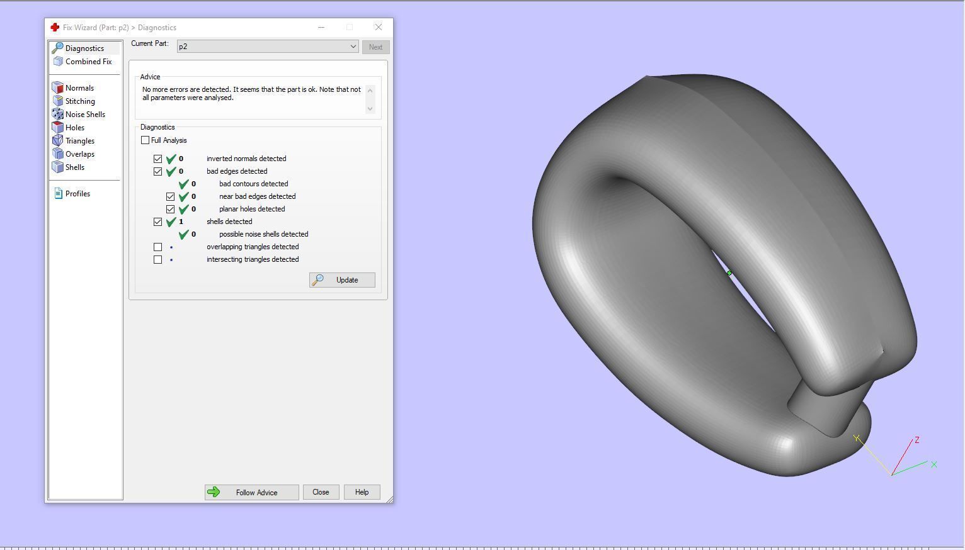
Task: Click the Next button
Action: click(x=375, y=47)
